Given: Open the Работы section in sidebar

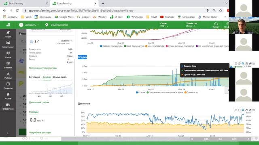Looking at the screenshot, I should (8, 75).
